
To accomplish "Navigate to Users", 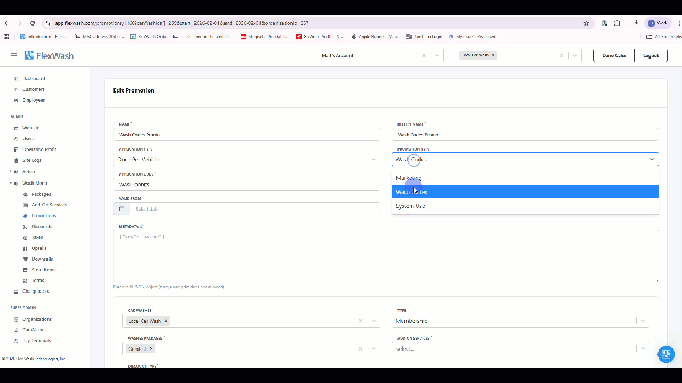I will coord(28,139).
